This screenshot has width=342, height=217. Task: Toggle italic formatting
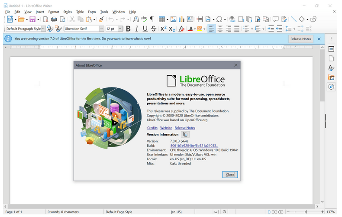136,29
